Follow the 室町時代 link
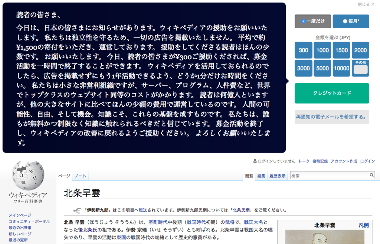The height and width of the screenshot is (244, 380). pyautogui.click(x=158, y=222)
